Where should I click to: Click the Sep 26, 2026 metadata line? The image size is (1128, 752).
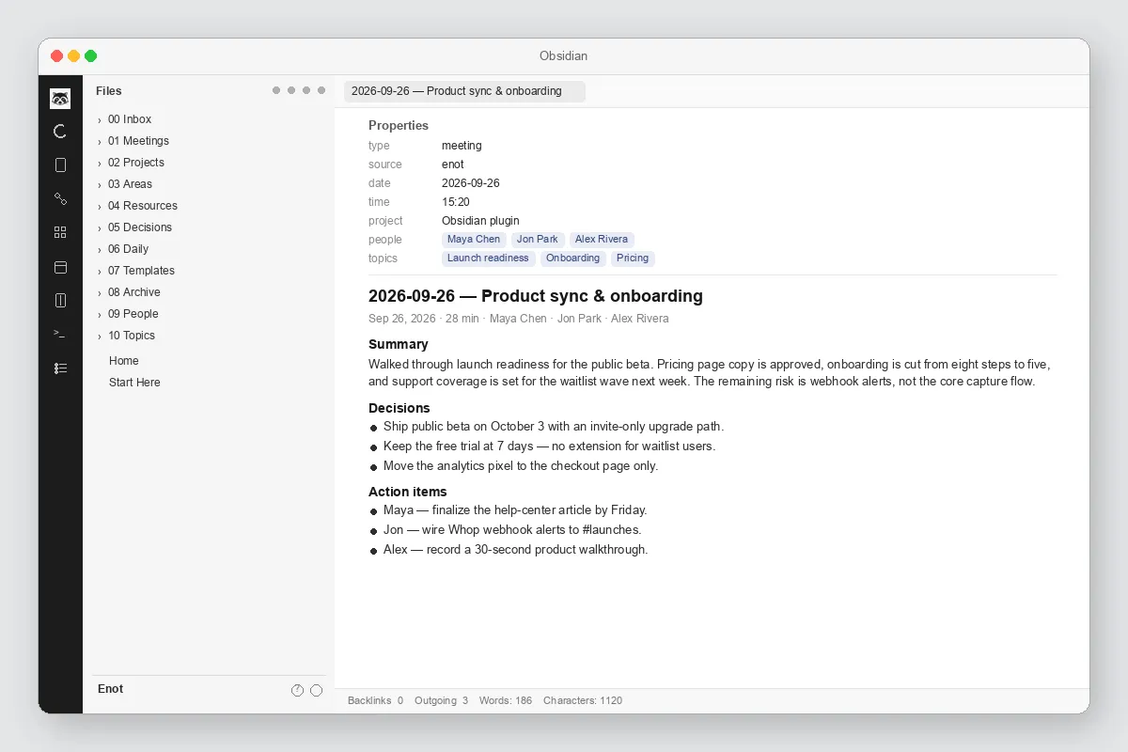(519, 319)
